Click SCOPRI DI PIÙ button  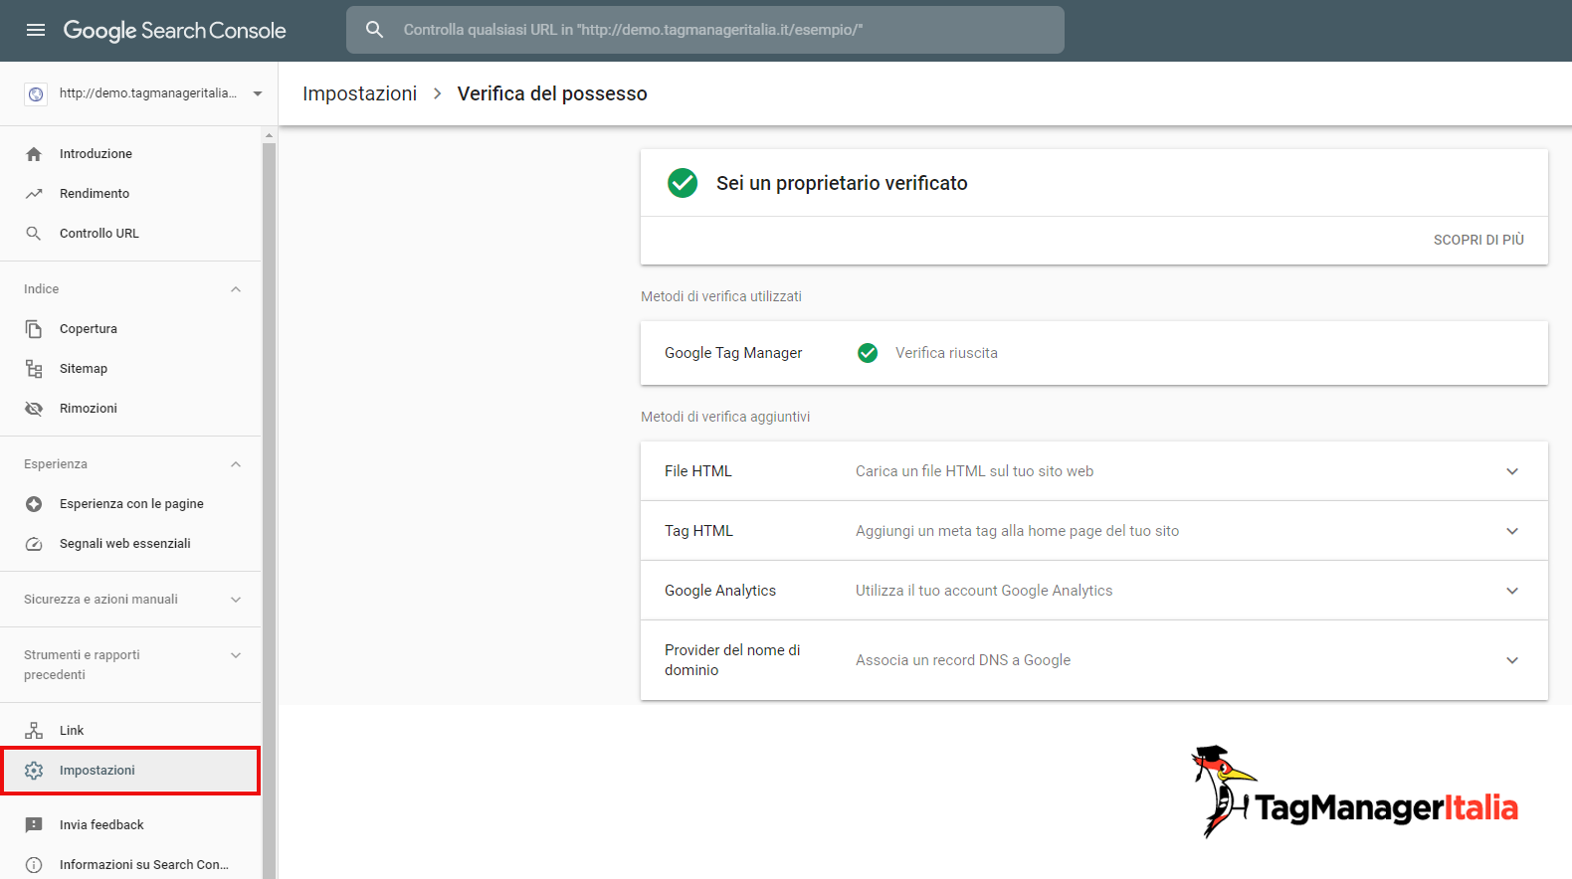pos(1478,240)
